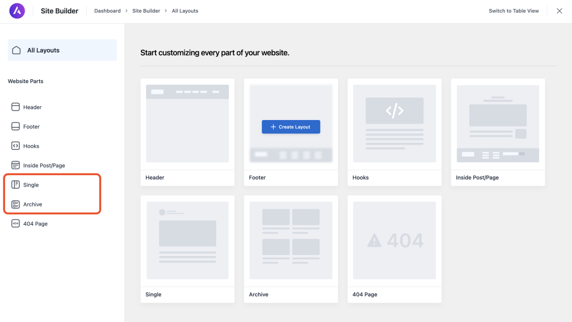Click the Single card caption

click(x=153, y=294)
